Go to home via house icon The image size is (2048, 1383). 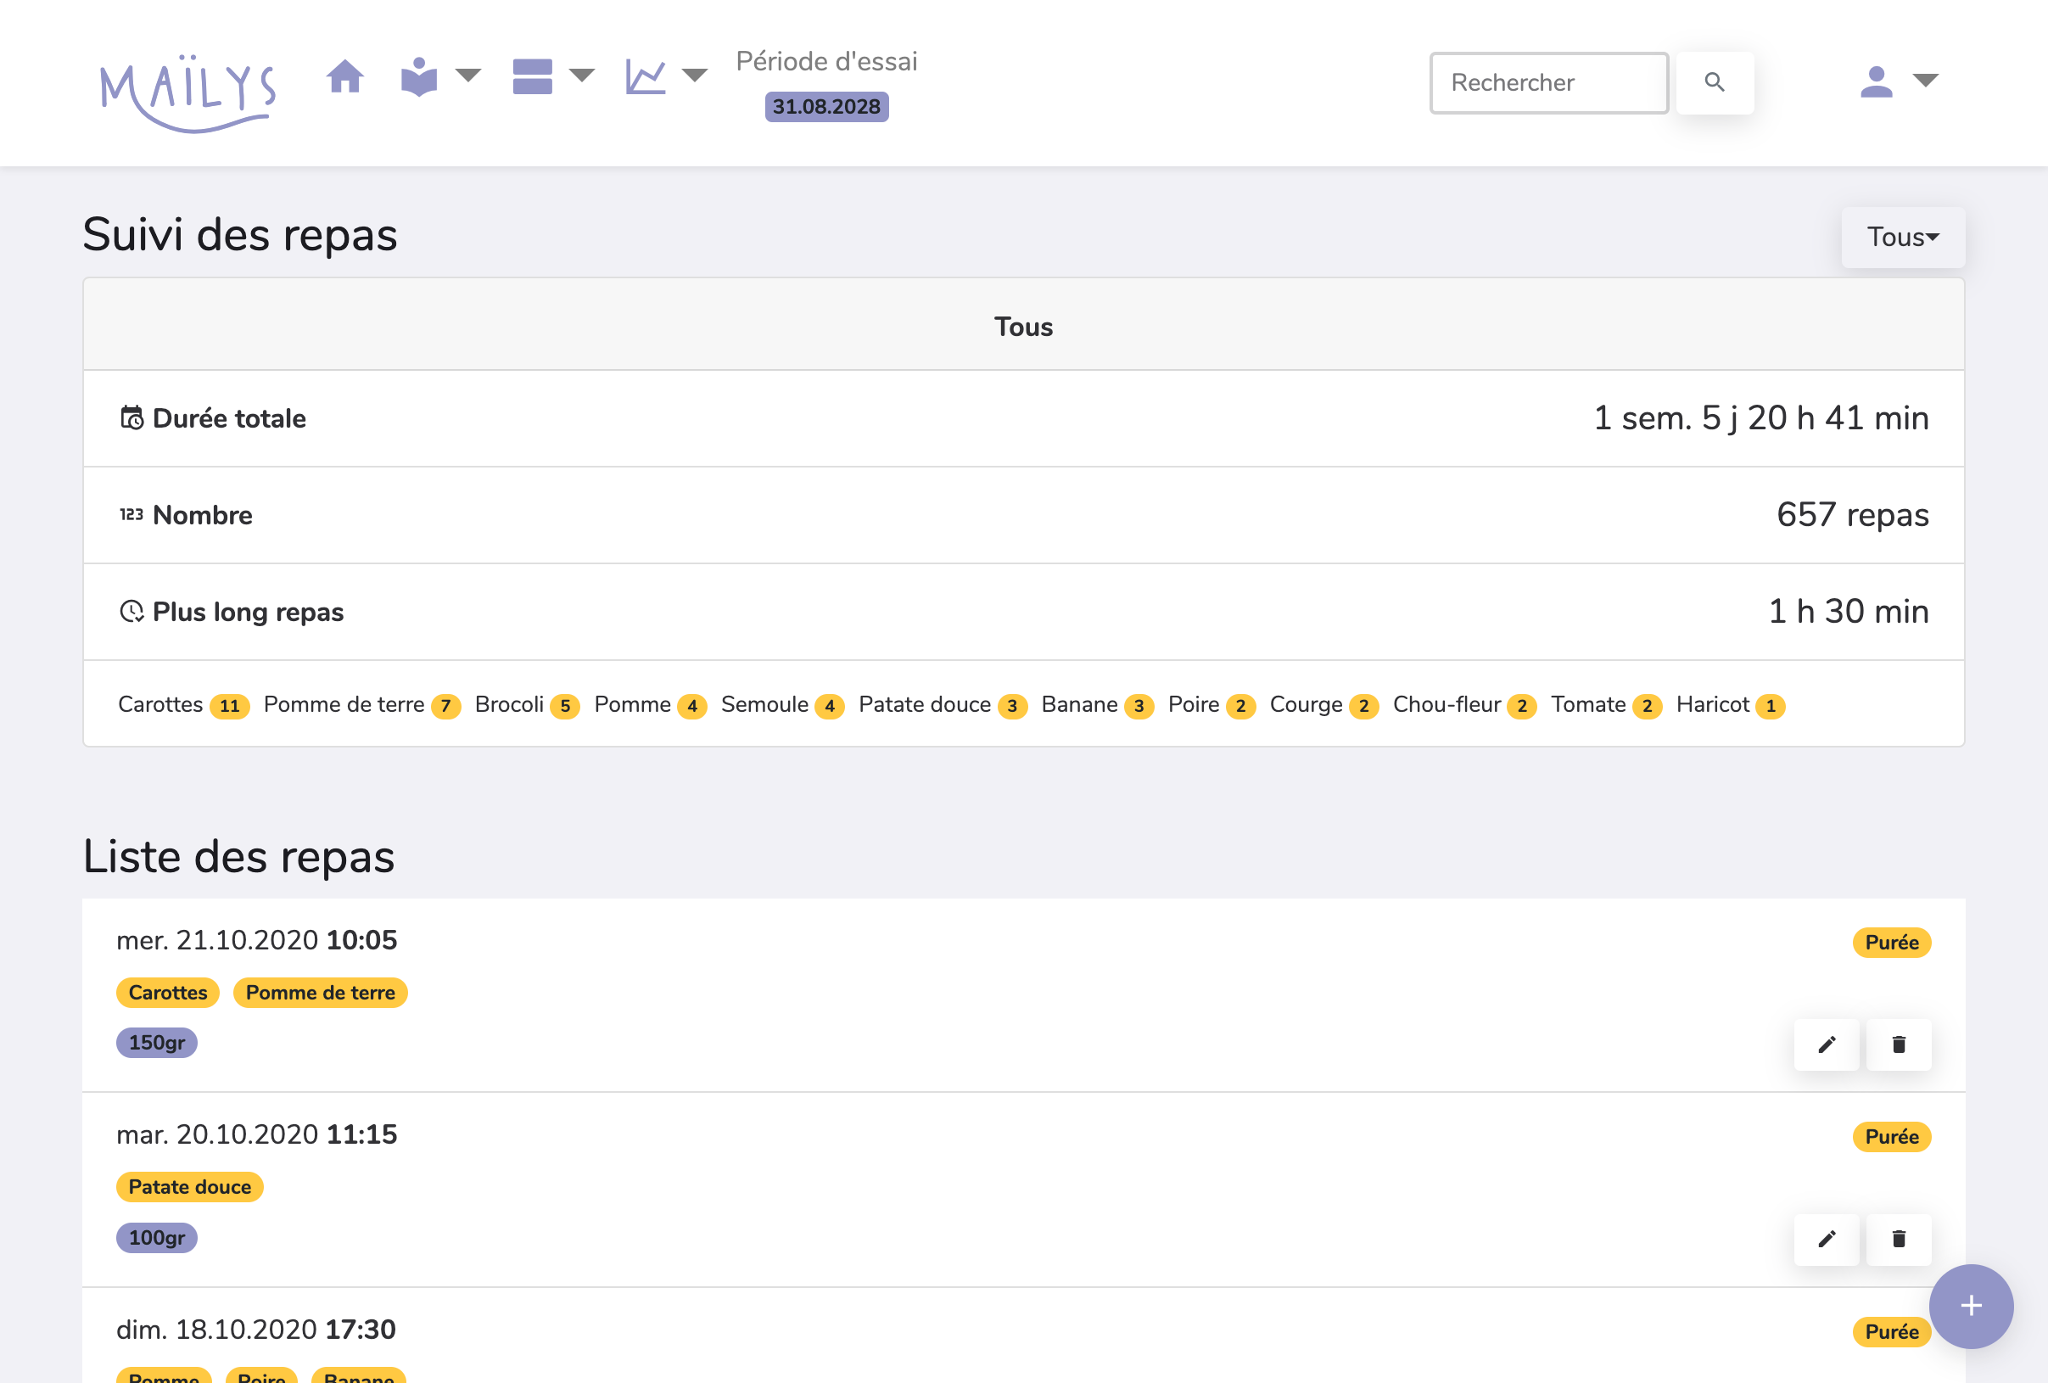pyautogui.click(x=344, y=76)
